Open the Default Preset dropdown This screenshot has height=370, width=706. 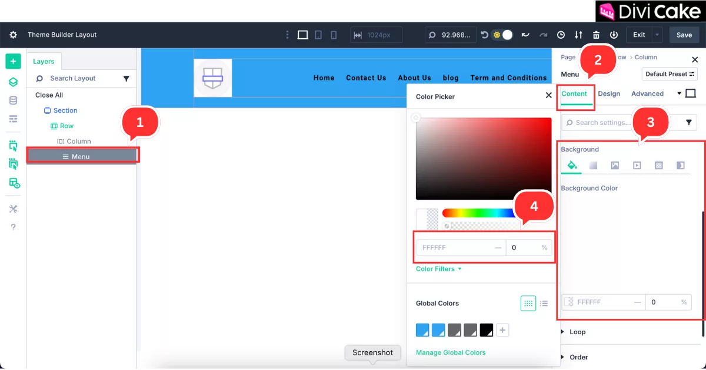click(670, 74)
